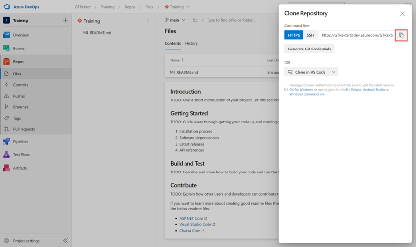Image resolution: width=416 pixels, height=247 pixels.
Task: Click the GTRekter breadcrumb
Action: [x=83, y=7]
